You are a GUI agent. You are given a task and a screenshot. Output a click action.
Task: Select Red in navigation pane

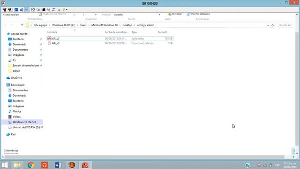[x=13, y=134]
